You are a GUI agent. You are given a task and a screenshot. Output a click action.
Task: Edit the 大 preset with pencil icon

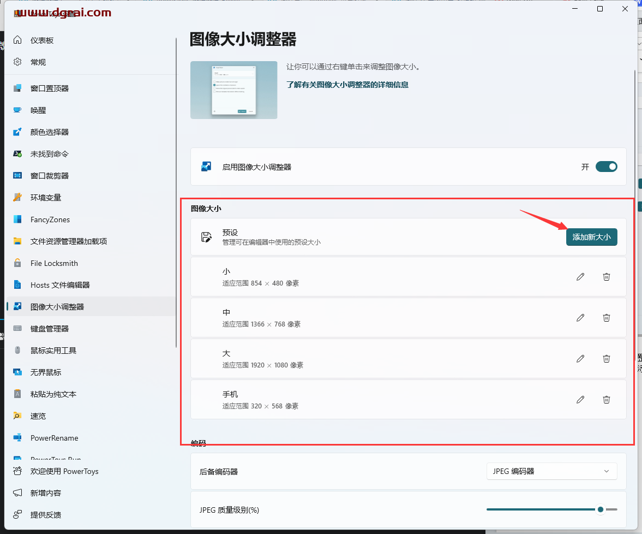point(580,359)
